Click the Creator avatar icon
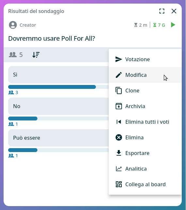Screen dimensions: 186x210 tap(13, 25)
